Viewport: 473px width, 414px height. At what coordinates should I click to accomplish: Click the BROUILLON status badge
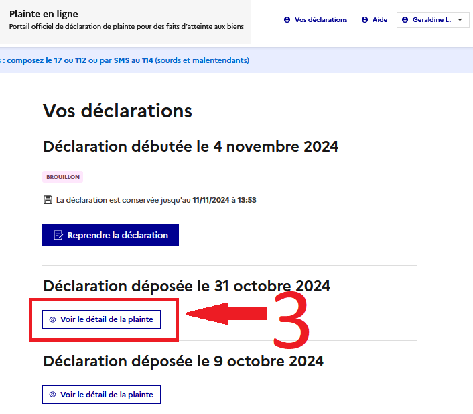tap(63, 177)
